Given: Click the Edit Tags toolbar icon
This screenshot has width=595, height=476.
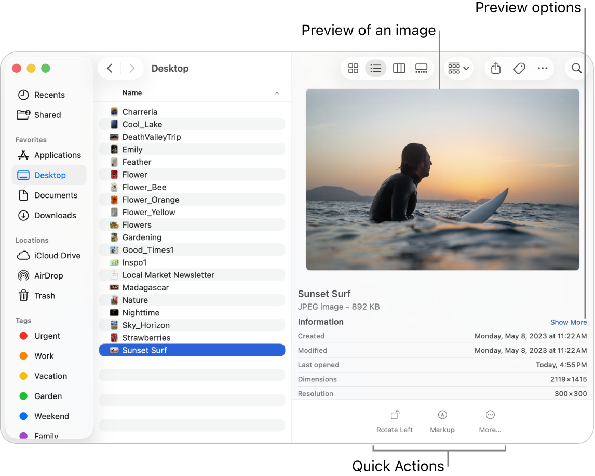Looking at the screenshot, I should click(519, 69).
